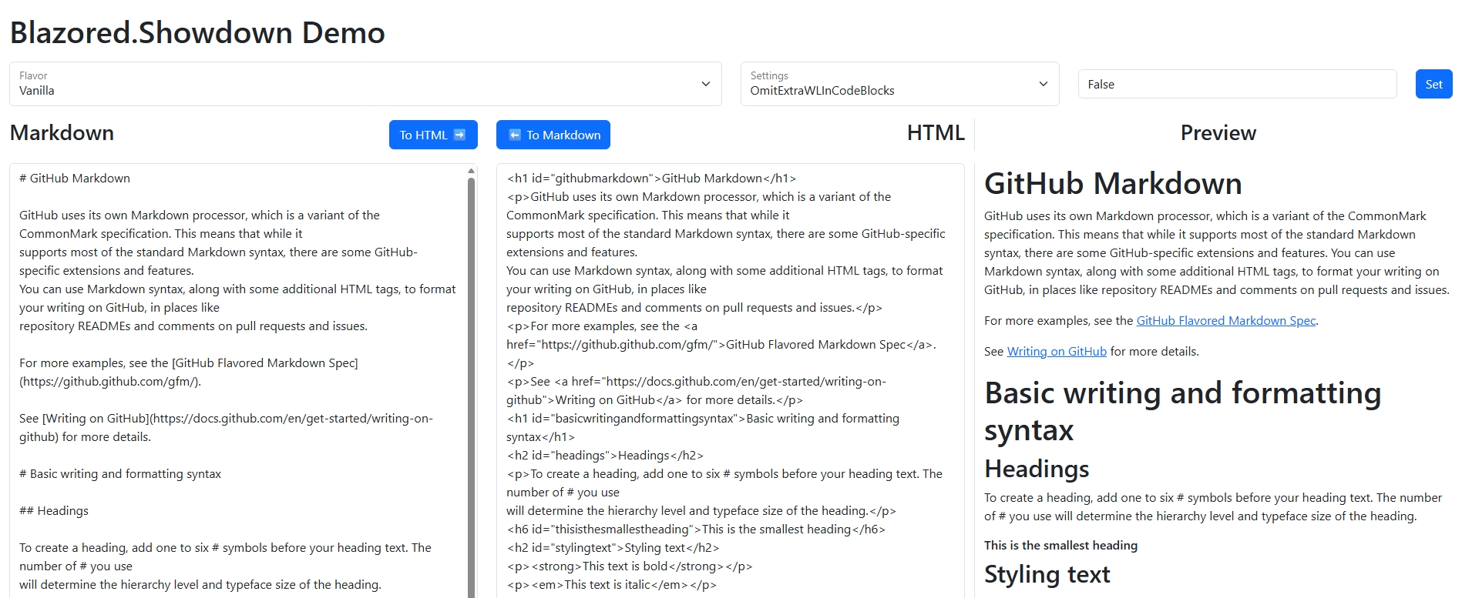Click the chevron arrow of Flavor dropdown

click(705, 84)
